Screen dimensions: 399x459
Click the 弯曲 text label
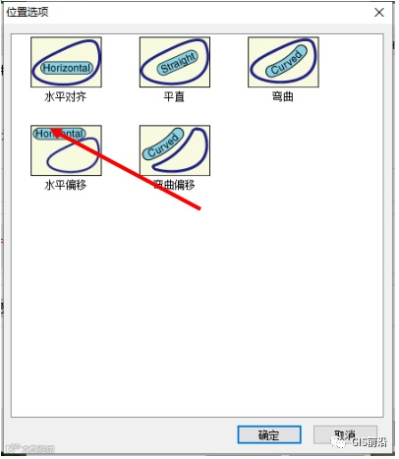click(283, 97)
